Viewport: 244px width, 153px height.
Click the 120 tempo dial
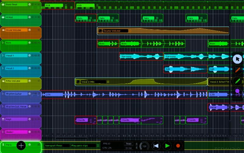pyautogui.click(x=145, y=146)
